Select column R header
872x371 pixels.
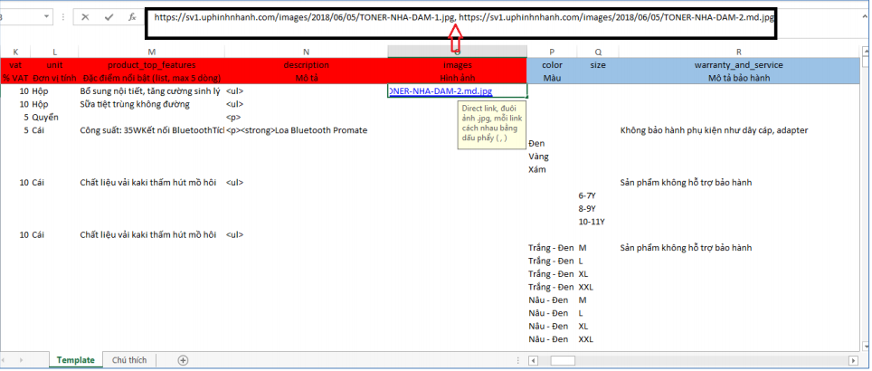point(738,52)
